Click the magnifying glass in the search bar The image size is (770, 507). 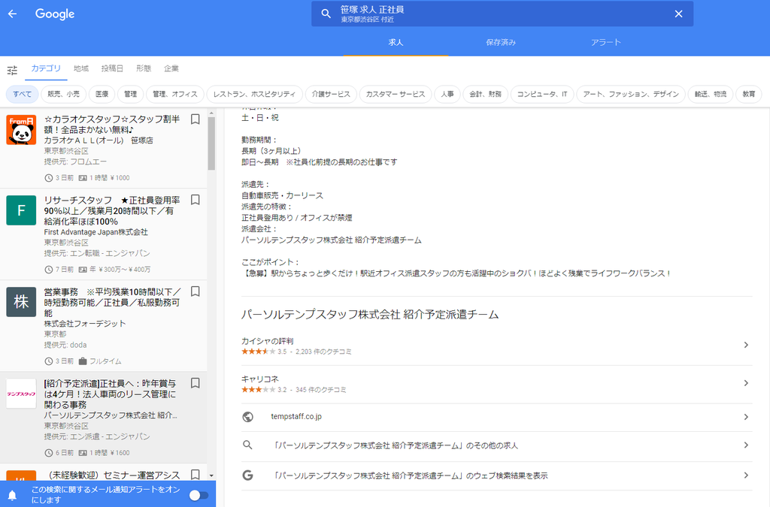tap(326, 14)
